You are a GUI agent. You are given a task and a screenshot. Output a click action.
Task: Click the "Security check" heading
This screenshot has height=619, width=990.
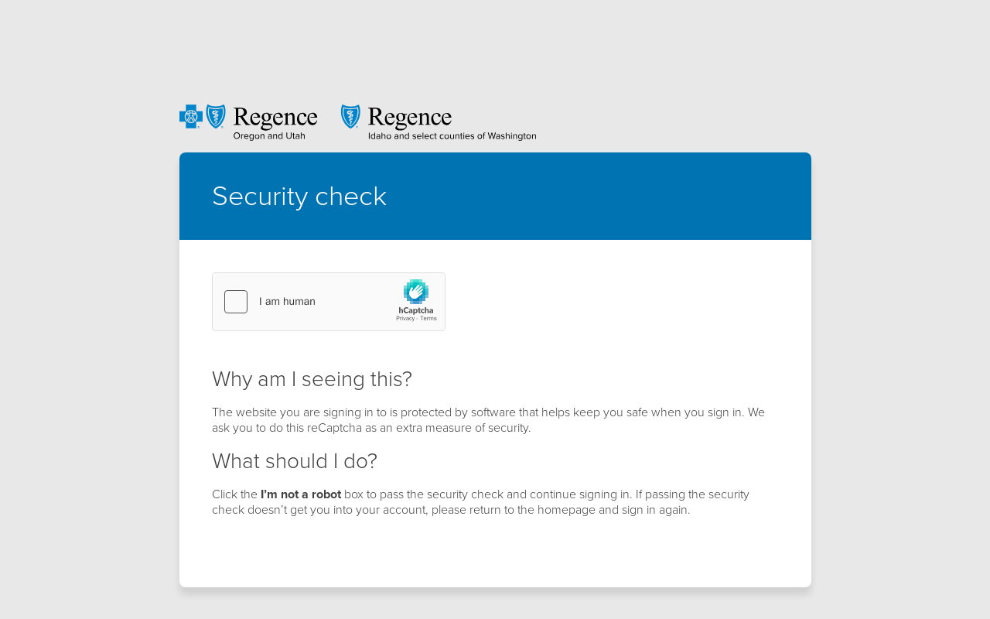299,197
